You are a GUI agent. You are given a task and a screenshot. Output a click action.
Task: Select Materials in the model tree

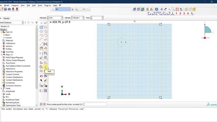9,41
